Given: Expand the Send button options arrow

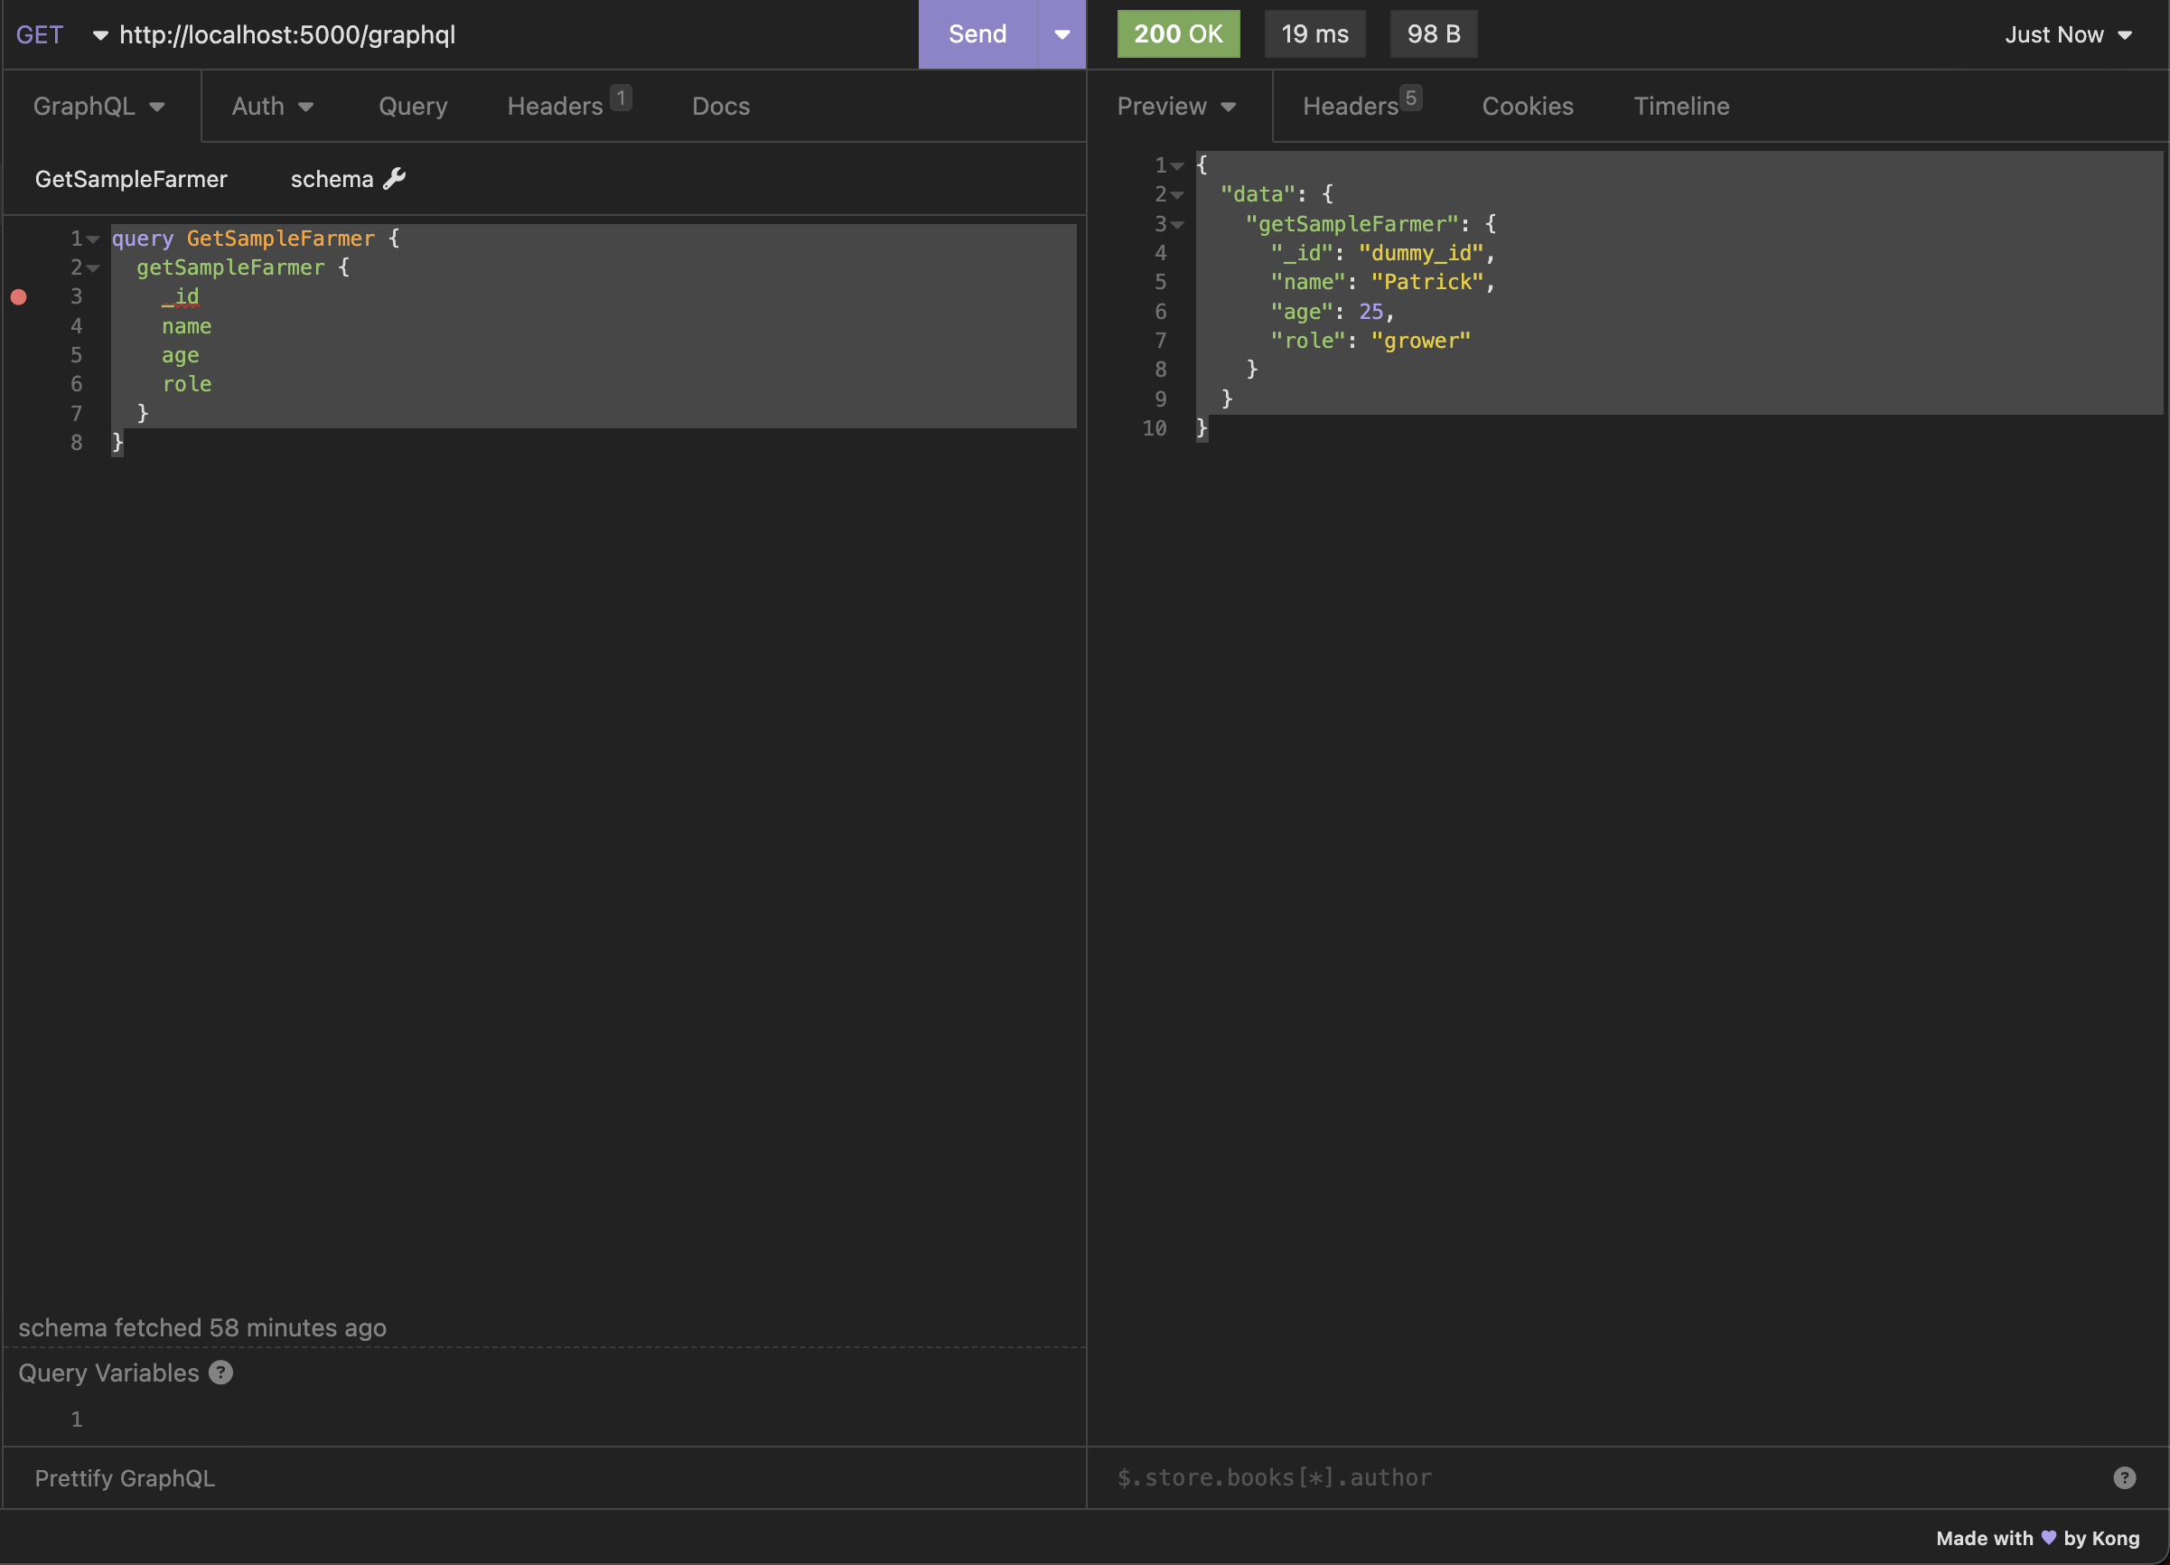Looking at the screenshot, I should (x=1062, y=32).
